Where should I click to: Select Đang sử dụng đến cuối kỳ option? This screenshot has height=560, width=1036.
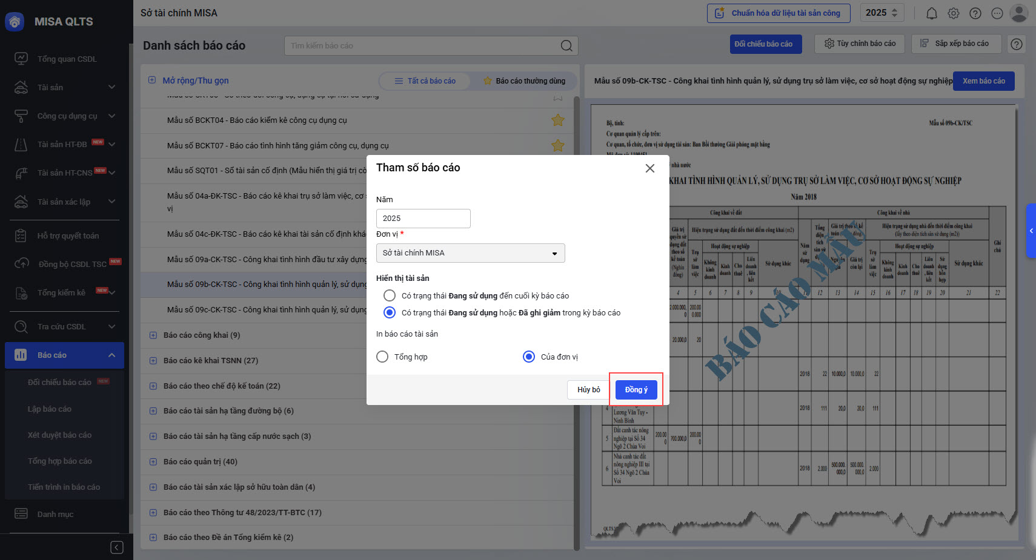[390, 295]
